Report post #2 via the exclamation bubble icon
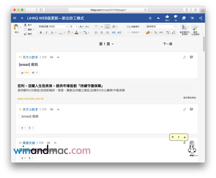Screen dimensions: 216x178 (x=191, y=109)
